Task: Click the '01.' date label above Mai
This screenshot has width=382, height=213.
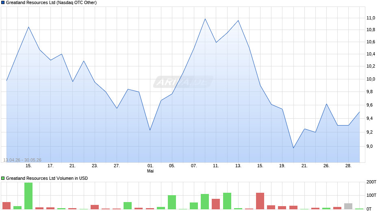Action: tap(150, 166)
